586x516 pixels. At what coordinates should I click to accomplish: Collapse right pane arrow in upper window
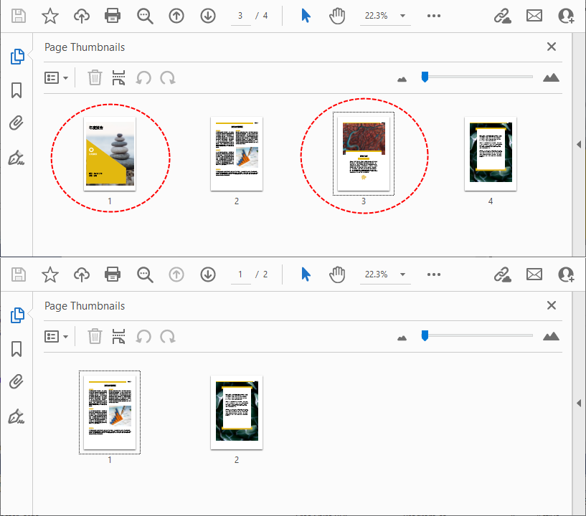(x=579, y=145)
